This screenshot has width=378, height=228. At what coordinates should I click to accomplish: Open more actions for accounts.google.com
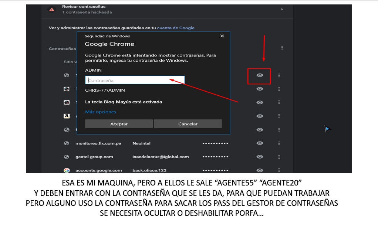[x=279, y=170]
